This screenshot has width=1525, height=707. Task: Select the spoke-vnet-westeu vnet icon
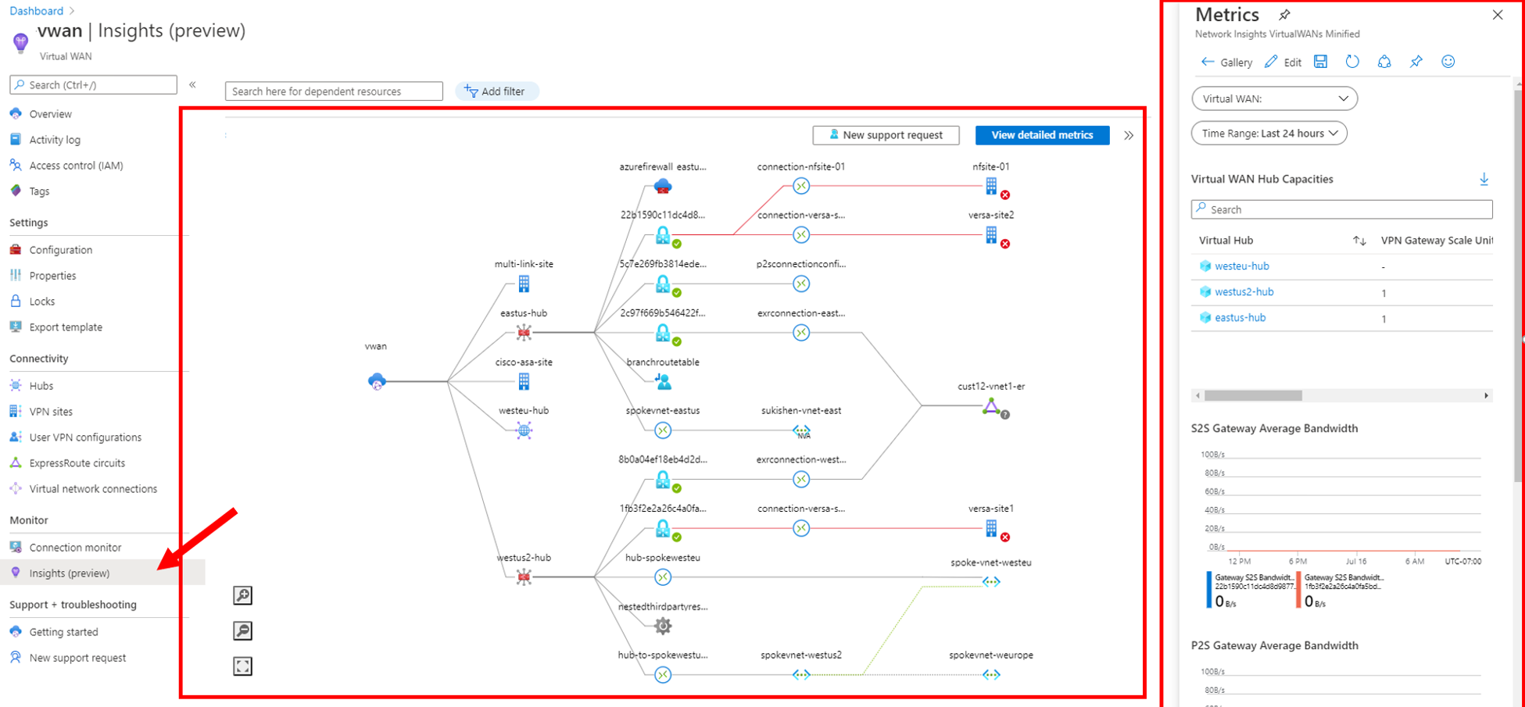(x=991, y=582)
